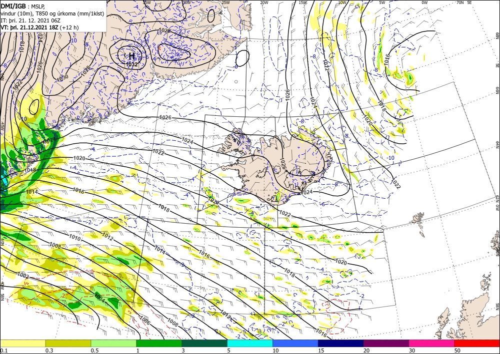Select the green 1–3 mm legend swatch

tap(159, 343)
